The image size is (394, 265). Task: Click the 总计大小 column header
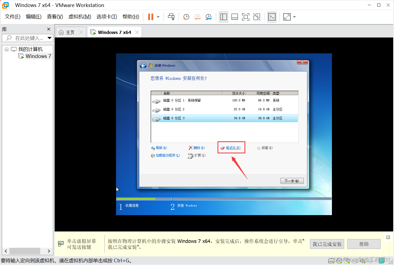(x=234, y=93)
